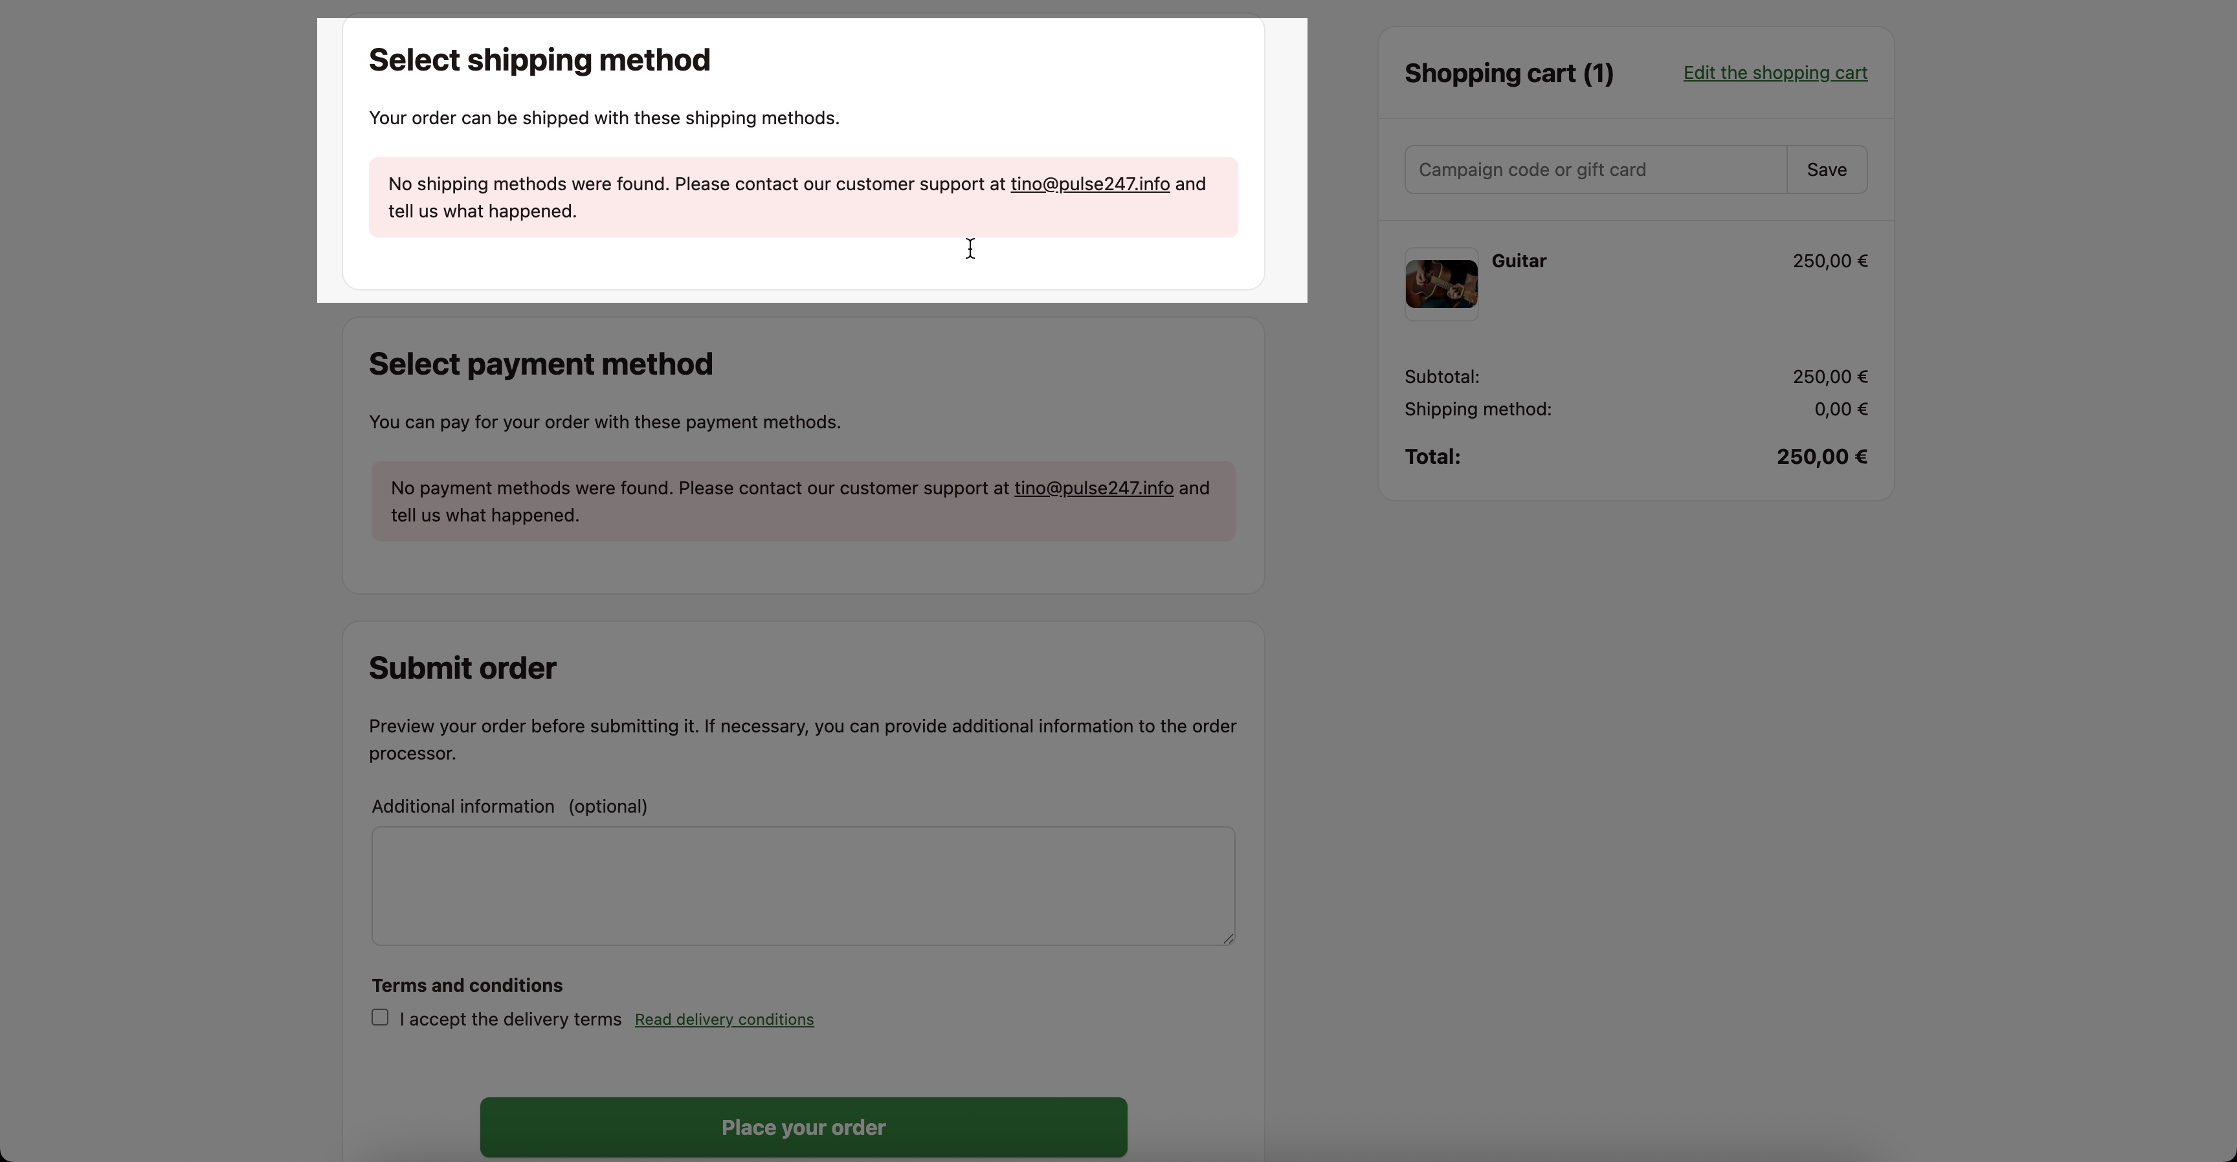Focus the Campaign code or gift card field
Viewport: 2237px width, 1162px height.
click(x=1594, y=170)
